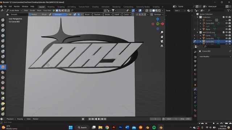The height and width of the screenshot is (130, 232).
Task: Open Object properties orange square tab
Action: 195,85
